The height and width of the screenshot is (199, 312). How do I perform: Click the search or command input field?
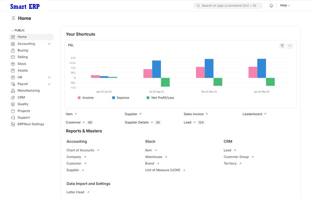point(229,5)
